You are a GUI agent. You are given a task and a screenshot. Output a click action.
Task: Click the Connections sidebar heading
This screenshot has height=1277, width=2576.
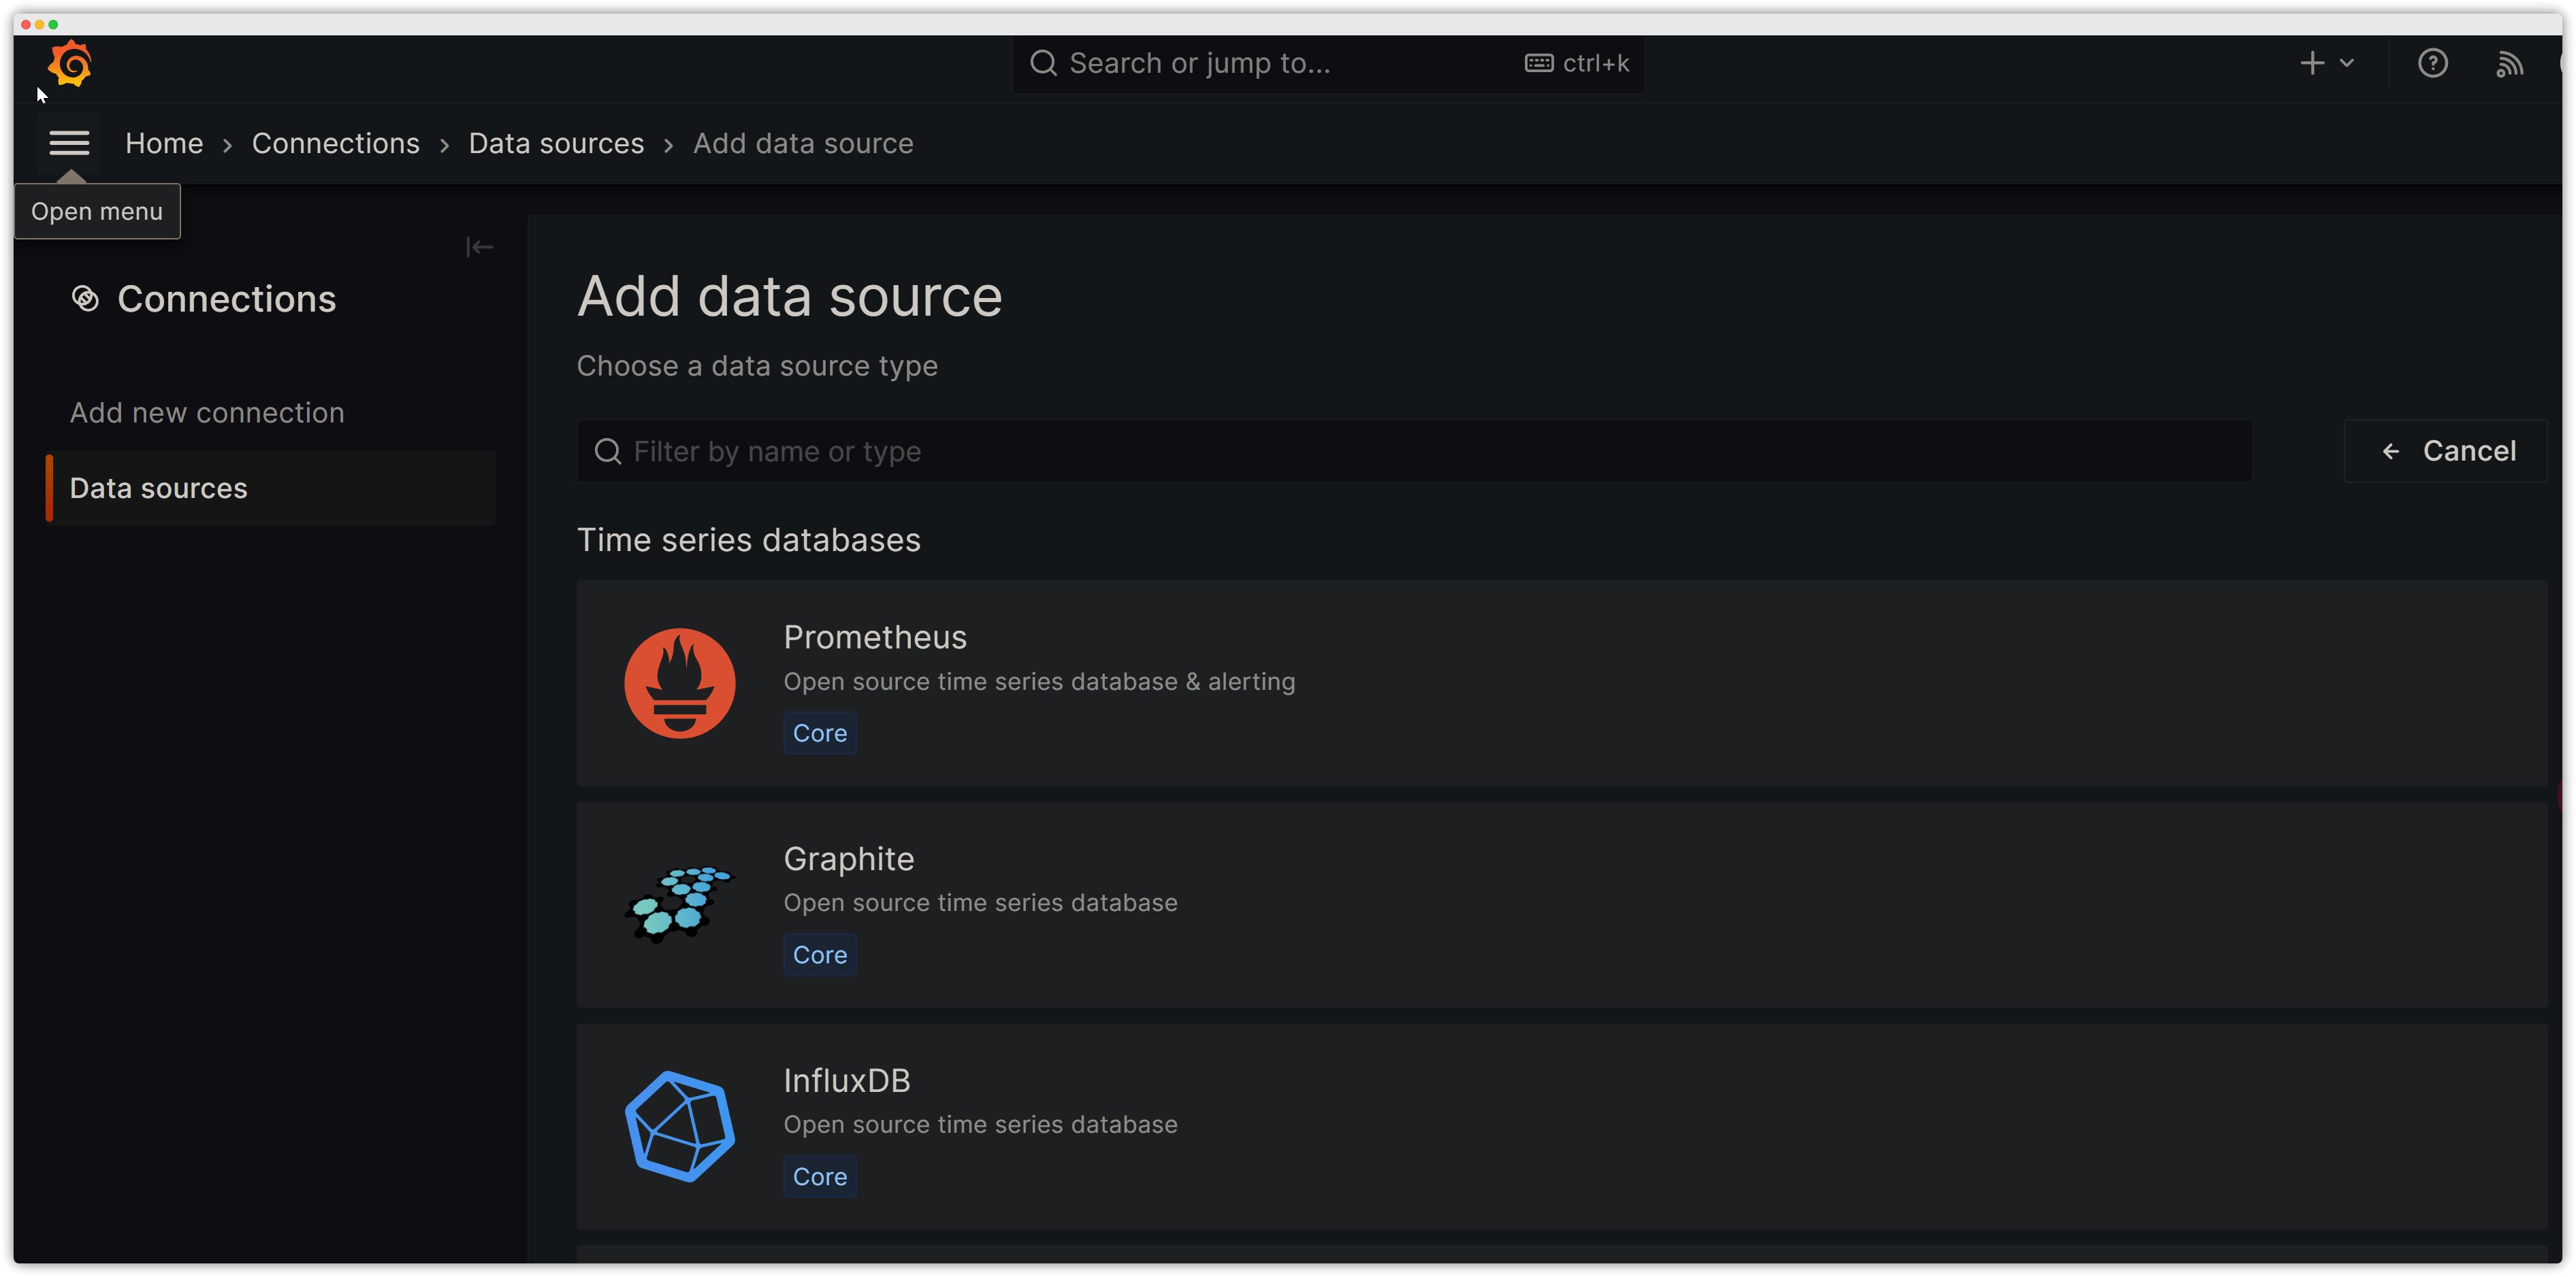(226, 299)
